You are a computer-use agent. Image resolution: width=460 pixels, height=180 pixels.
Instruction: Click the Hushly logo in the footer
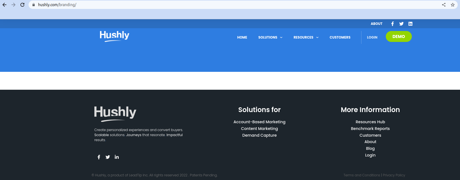coord(115,114)
